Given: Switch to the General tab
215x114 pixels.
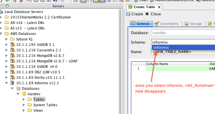Looking at the screenshot, I should [141, 24].
